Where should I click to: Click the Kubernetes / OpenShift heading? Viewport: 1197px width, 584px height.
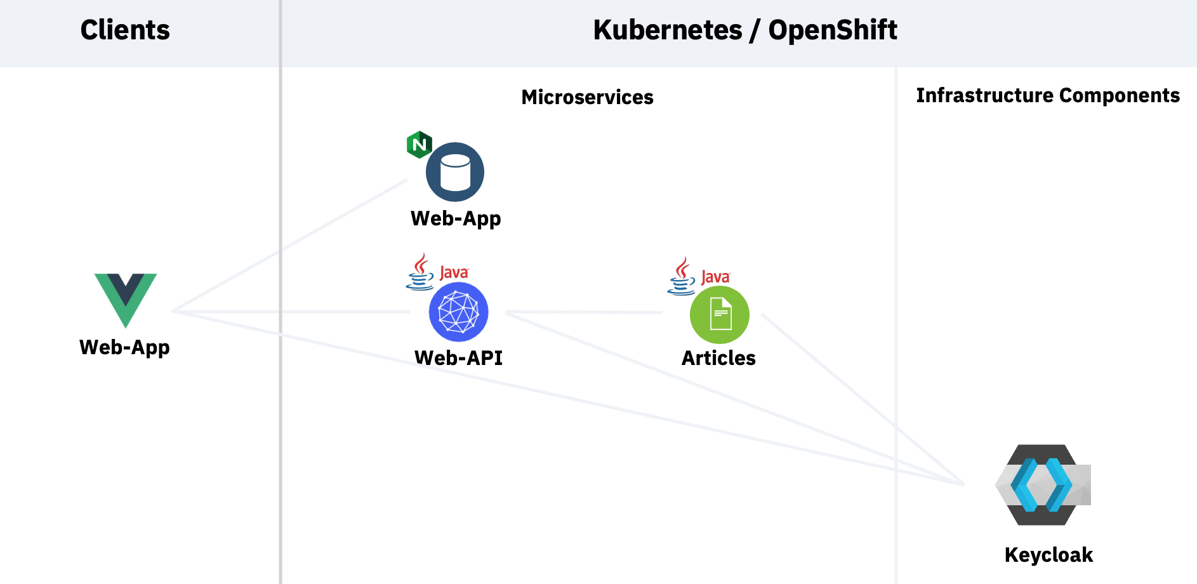point(745,30)
